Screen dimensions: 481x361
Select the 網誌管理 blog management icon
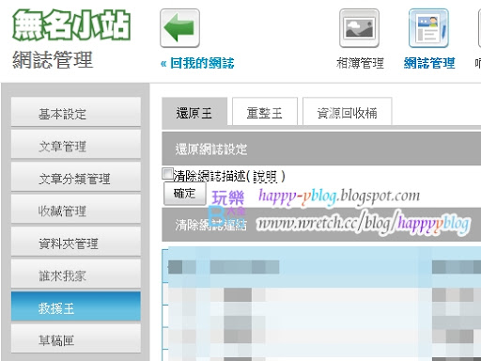click(x=428, y=28)
